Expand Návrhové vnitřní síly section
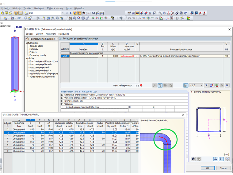 [63, 101]
